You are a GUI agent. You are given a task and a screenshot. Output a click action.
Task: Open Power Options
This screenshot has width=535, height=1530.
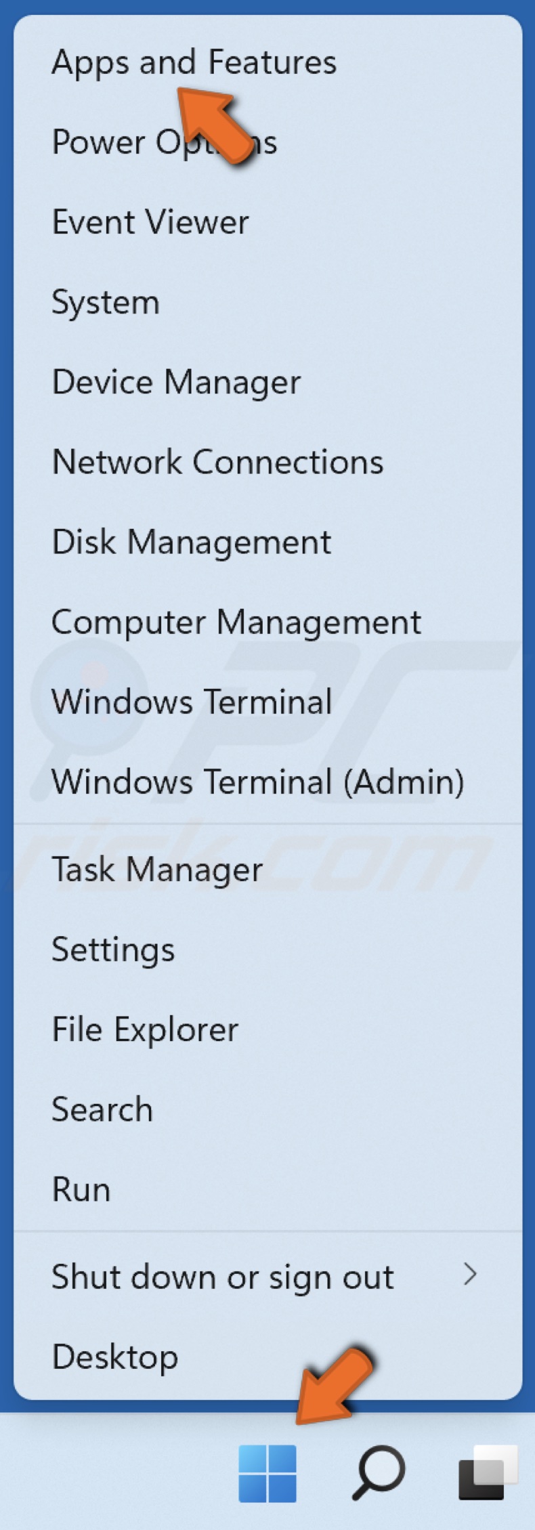[165, 142]
